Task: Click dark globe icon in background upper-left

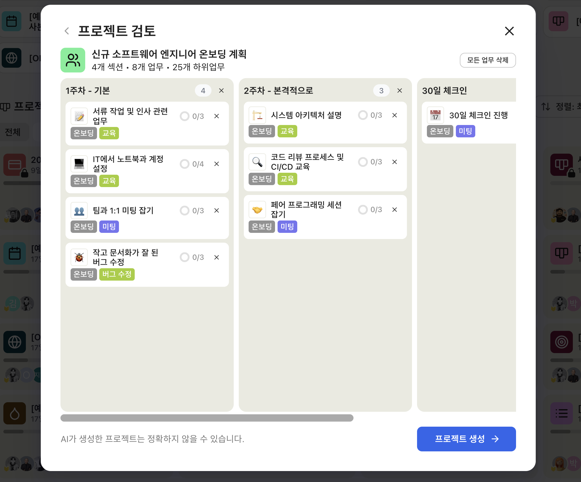Action: coord(12,58)
